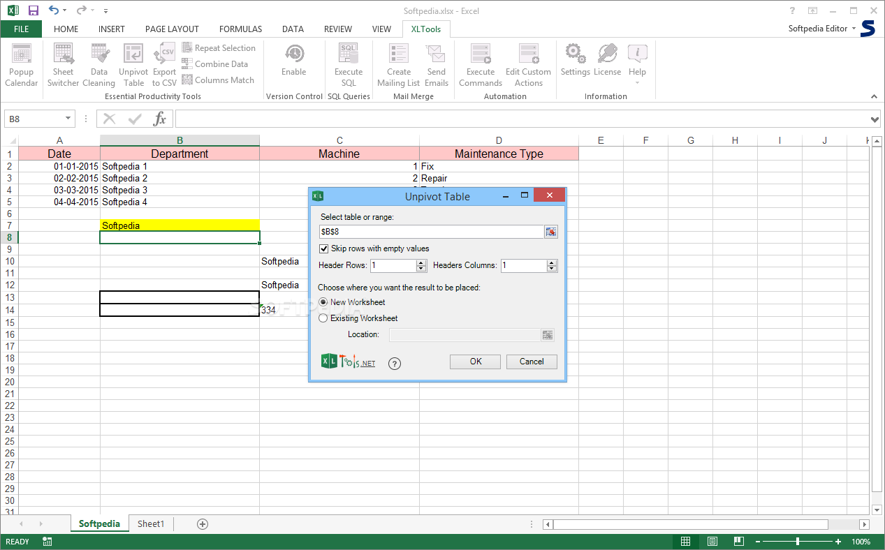Image resolution: width=885 pixels, height=550 pixels.
Task: Run Execute Commands automation
Action: point(481,64)
